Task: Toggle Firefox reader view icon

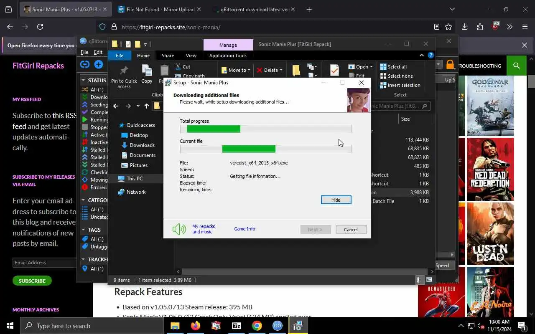Action: pyautogui.click(x=437, y=27)
